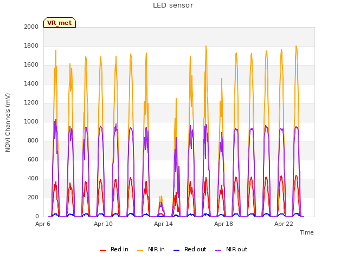Click the 1000 y-axis tick label
347x260 pixels.
(x=31, y=121)
